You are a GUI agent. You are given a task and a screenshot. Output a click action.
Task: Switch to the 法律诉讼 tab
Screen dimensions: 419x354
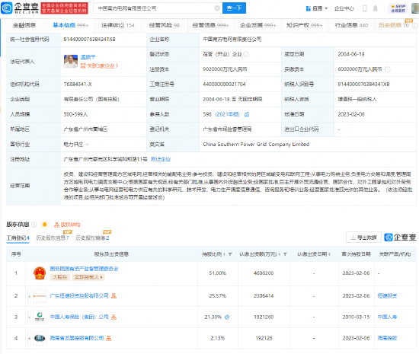(117, 25)
